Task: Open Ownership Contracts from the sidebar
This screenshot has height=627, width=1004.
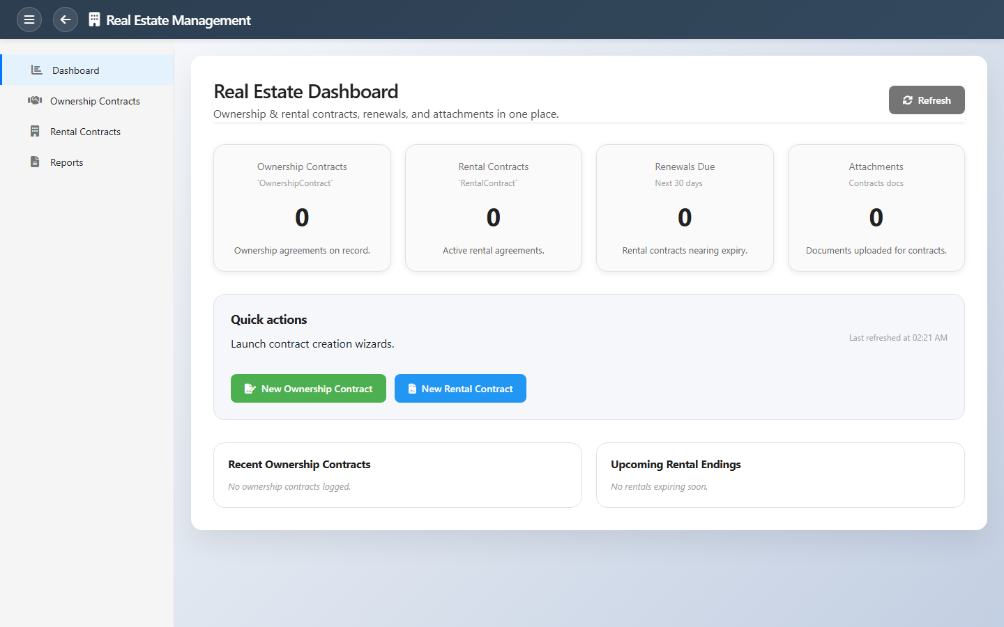Action: click(x=95, y=101)
